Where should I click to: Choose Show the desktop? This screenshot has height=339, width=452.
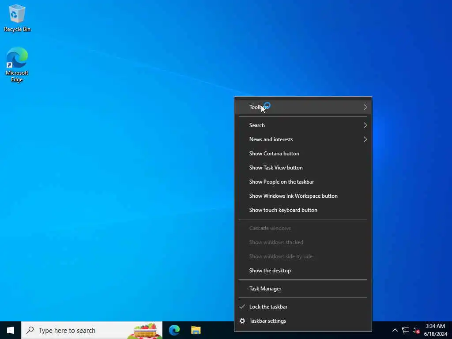click(303, 271)
